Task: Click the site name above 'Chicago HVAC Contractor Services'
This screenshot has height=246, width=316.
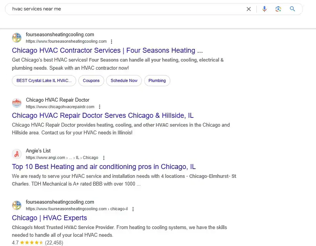Action: 60,35
